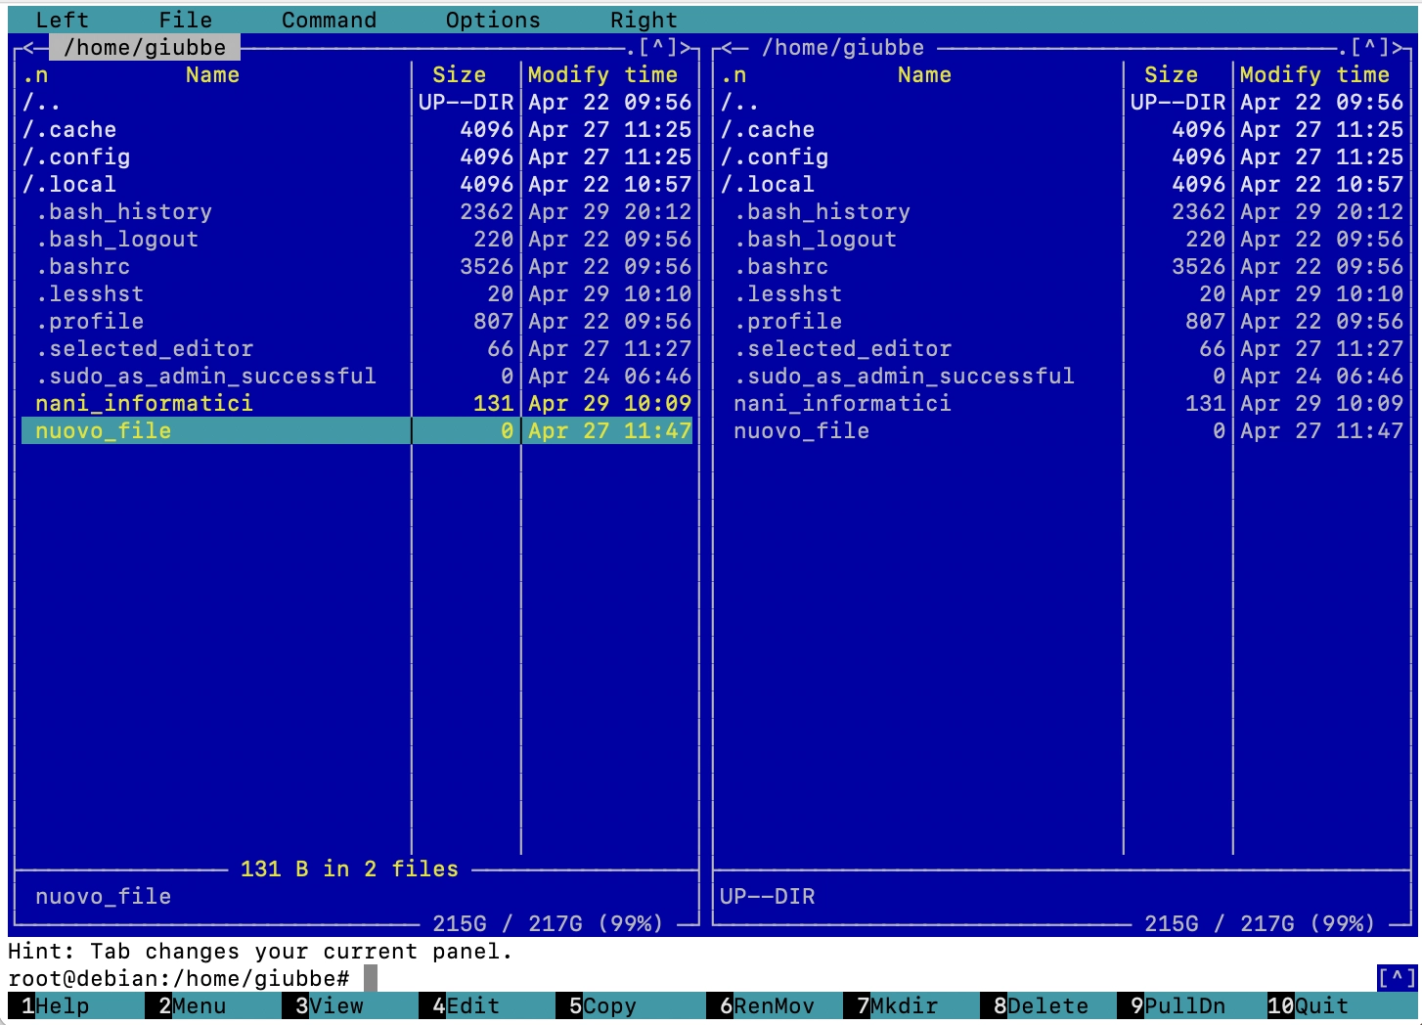The image size is (1422, 1025).
Task: Select .bashrc in the right panel
Action: point(787,266)
